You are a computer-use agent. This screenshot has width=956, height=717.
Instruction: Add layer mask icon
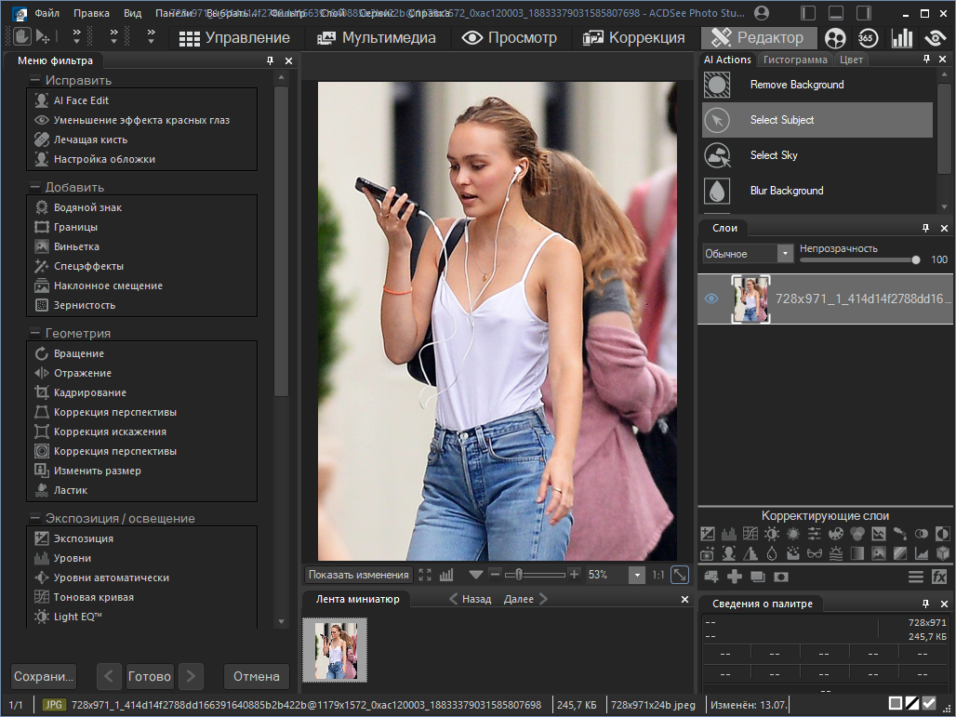(781, 577)
